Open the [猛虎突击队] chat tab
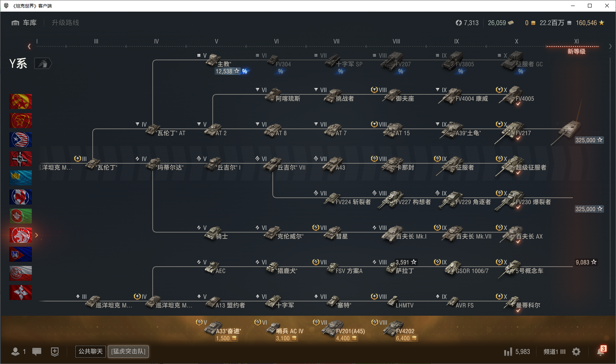The image size is (616, 364). click(x=129, y=351)
